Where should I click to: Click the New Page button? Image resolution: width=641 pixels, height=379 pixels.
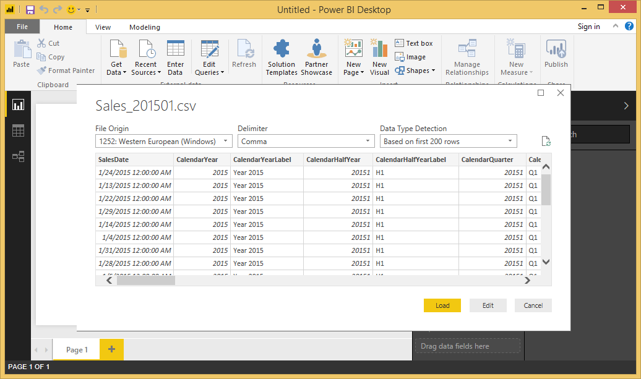click(354, 57)
